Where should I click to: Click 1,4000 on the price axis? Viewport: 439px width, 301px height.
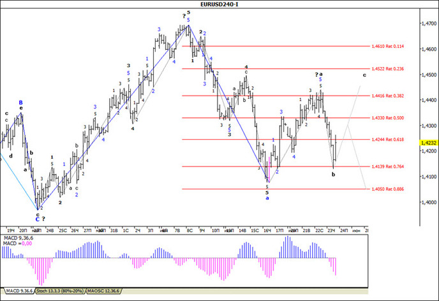tap(429, 202)
